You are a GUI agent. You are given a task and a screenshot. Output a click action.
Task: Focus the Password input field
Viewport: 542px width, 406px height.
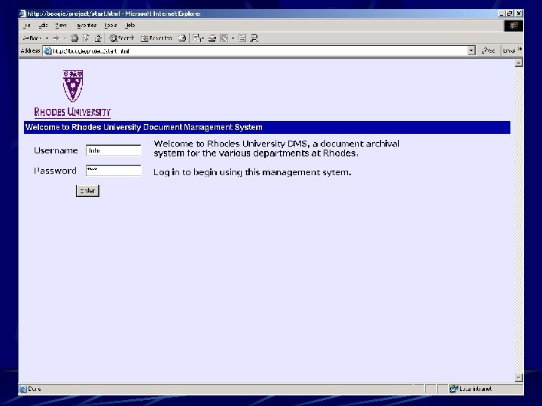[114, 170]
